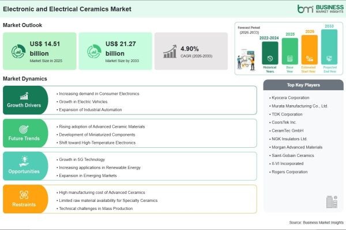Click 'High manufacturing cost of Advanced Ceramics'
The height and width of the screenshot is (230, 346).
pyautogui.click(x=101, y=193)
